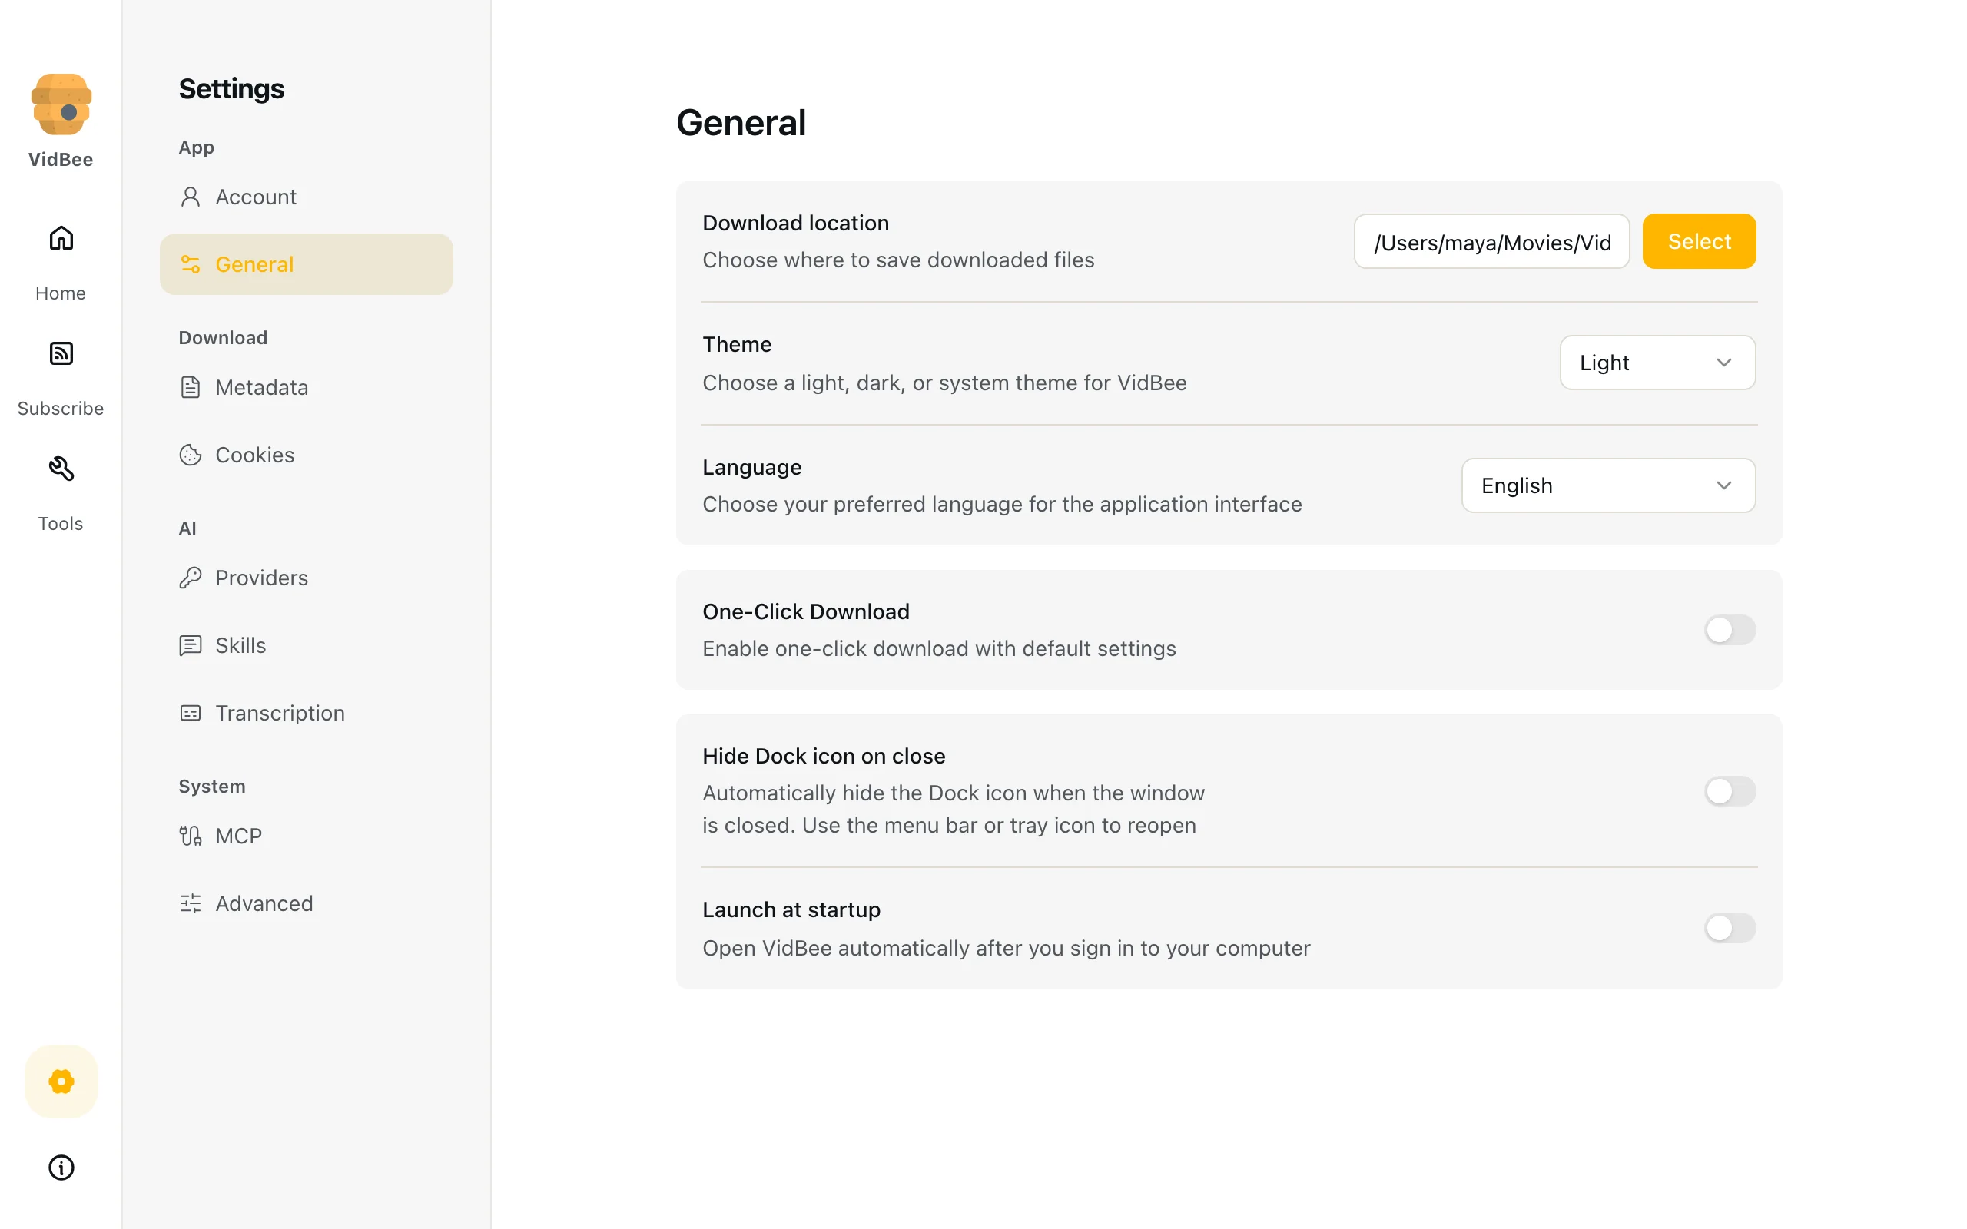Click the 'Download location' setting title

coord(796,223)
